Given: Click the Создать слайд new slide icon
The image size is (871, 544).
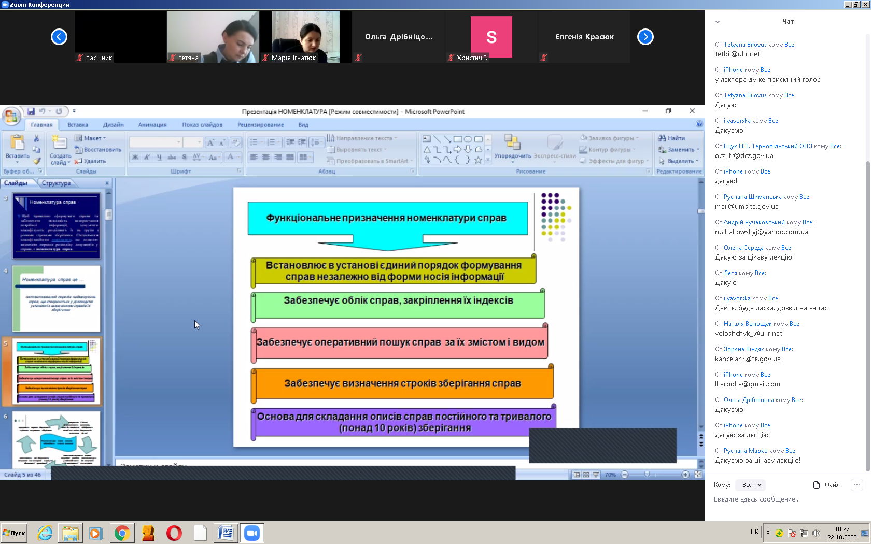Looking at the screenshot, I should coord(60,142).
